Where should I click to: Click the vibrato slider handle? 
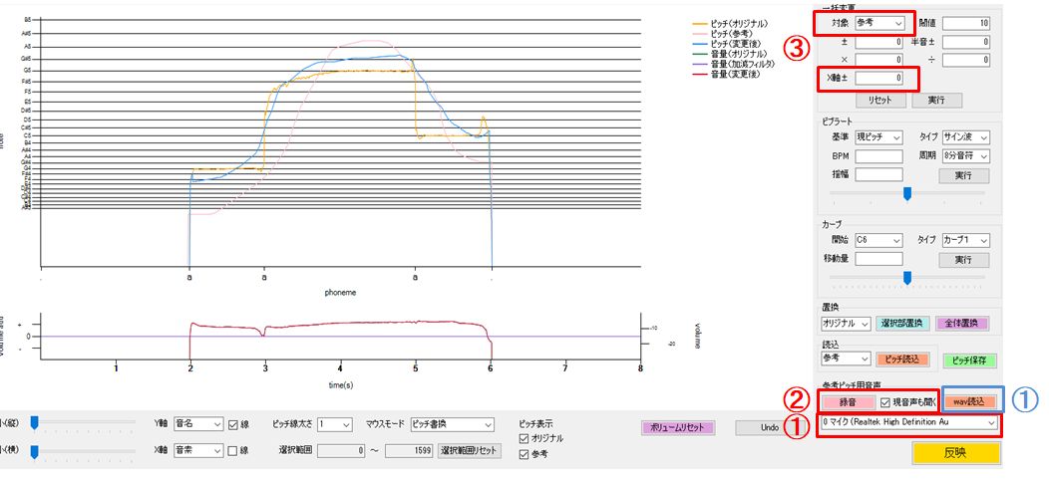click(x=906, y=194)
